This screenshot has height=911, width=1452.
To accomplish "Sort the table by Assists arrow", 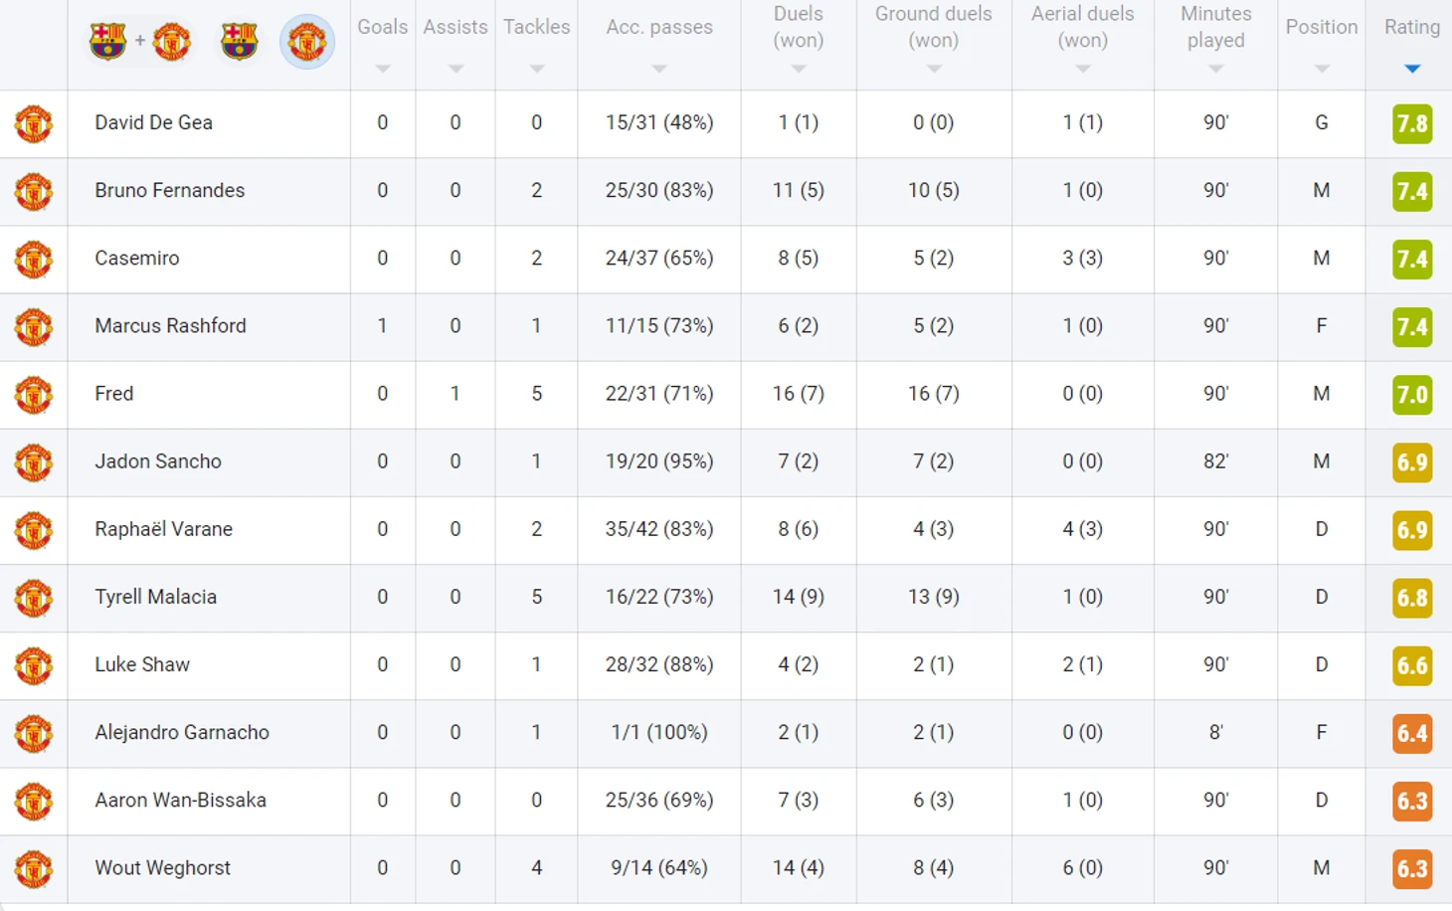I will point(455,69).
